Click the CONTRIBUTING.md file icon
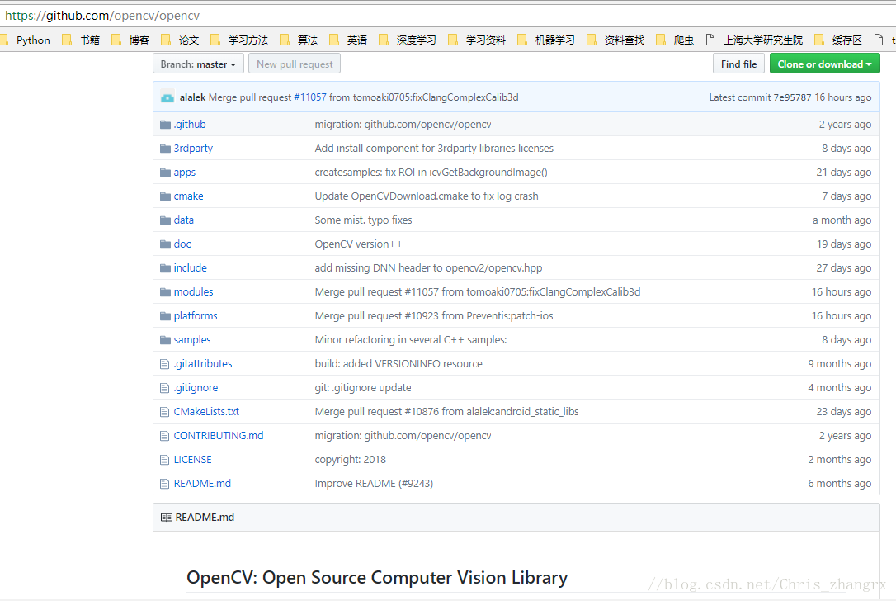Screen dimensions: 896x601 pos(164,437)
